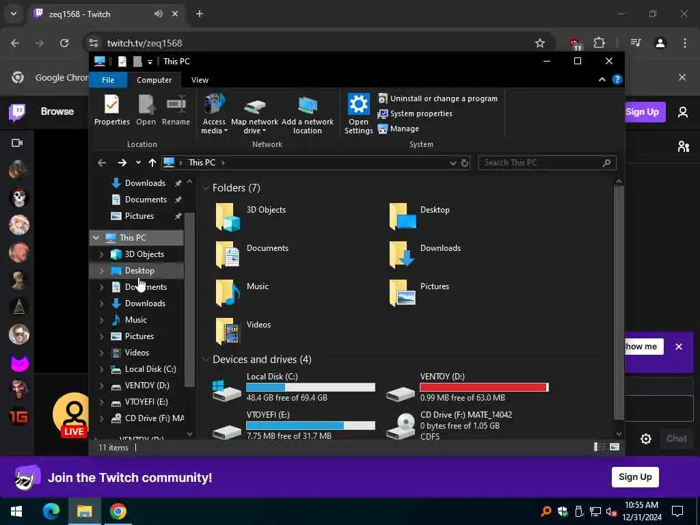This screenshot has height=525, width=700.
Task: Launch Microsoft Edge from taskbar
Action: (x=51, y=511)
